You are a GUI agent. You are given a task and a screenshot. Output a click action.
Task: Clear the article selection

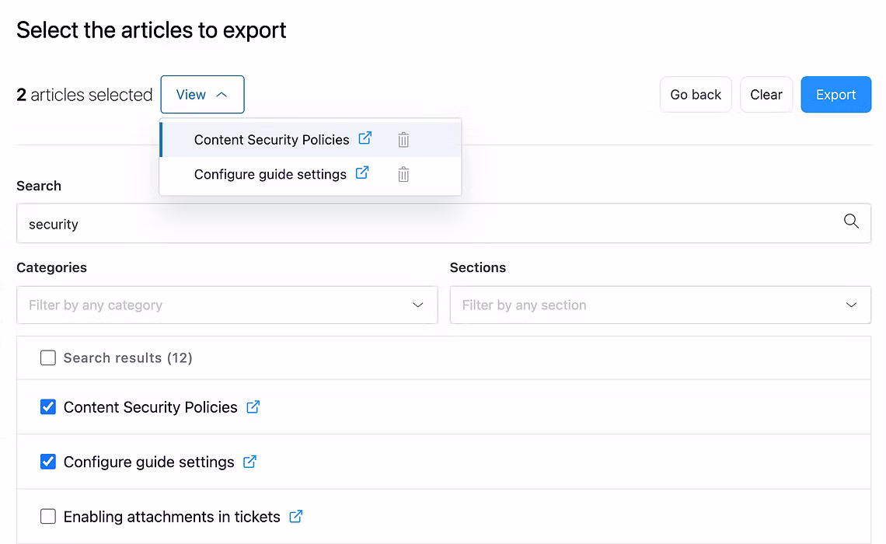point(766,94)
